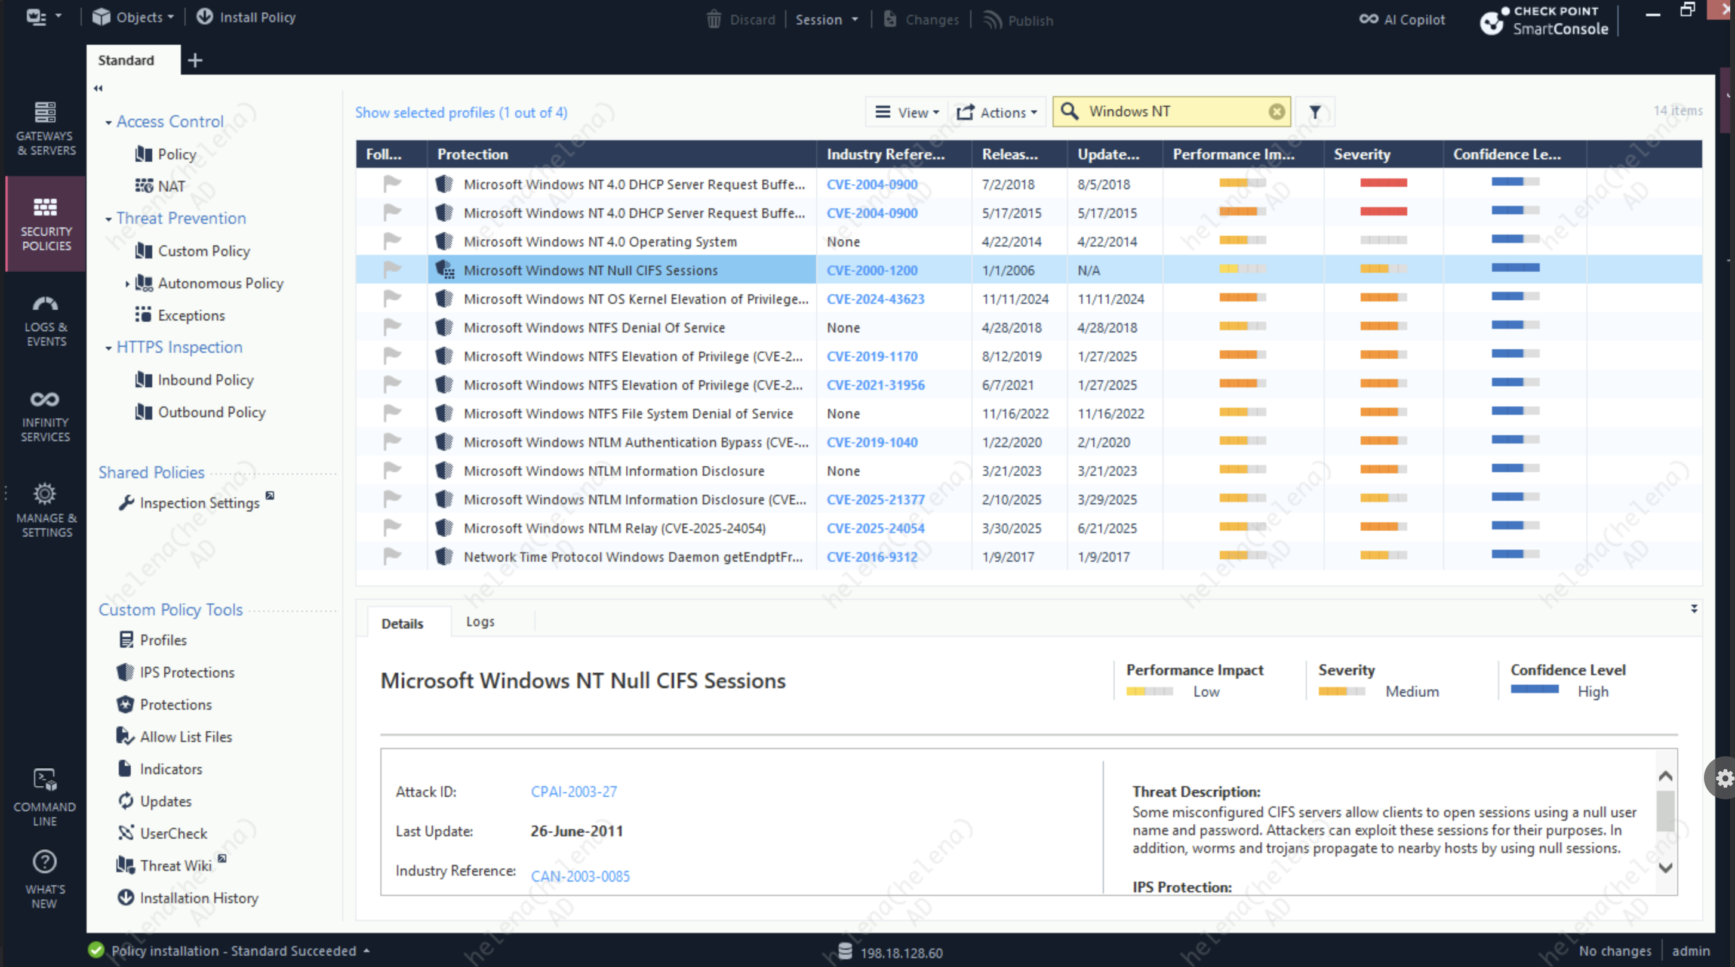Open the Logs & Events view

(x=45, y=321)
